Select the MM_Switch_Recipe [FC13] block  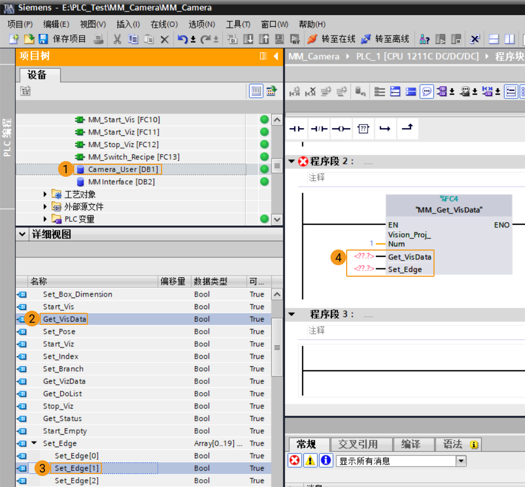[133, 157]
